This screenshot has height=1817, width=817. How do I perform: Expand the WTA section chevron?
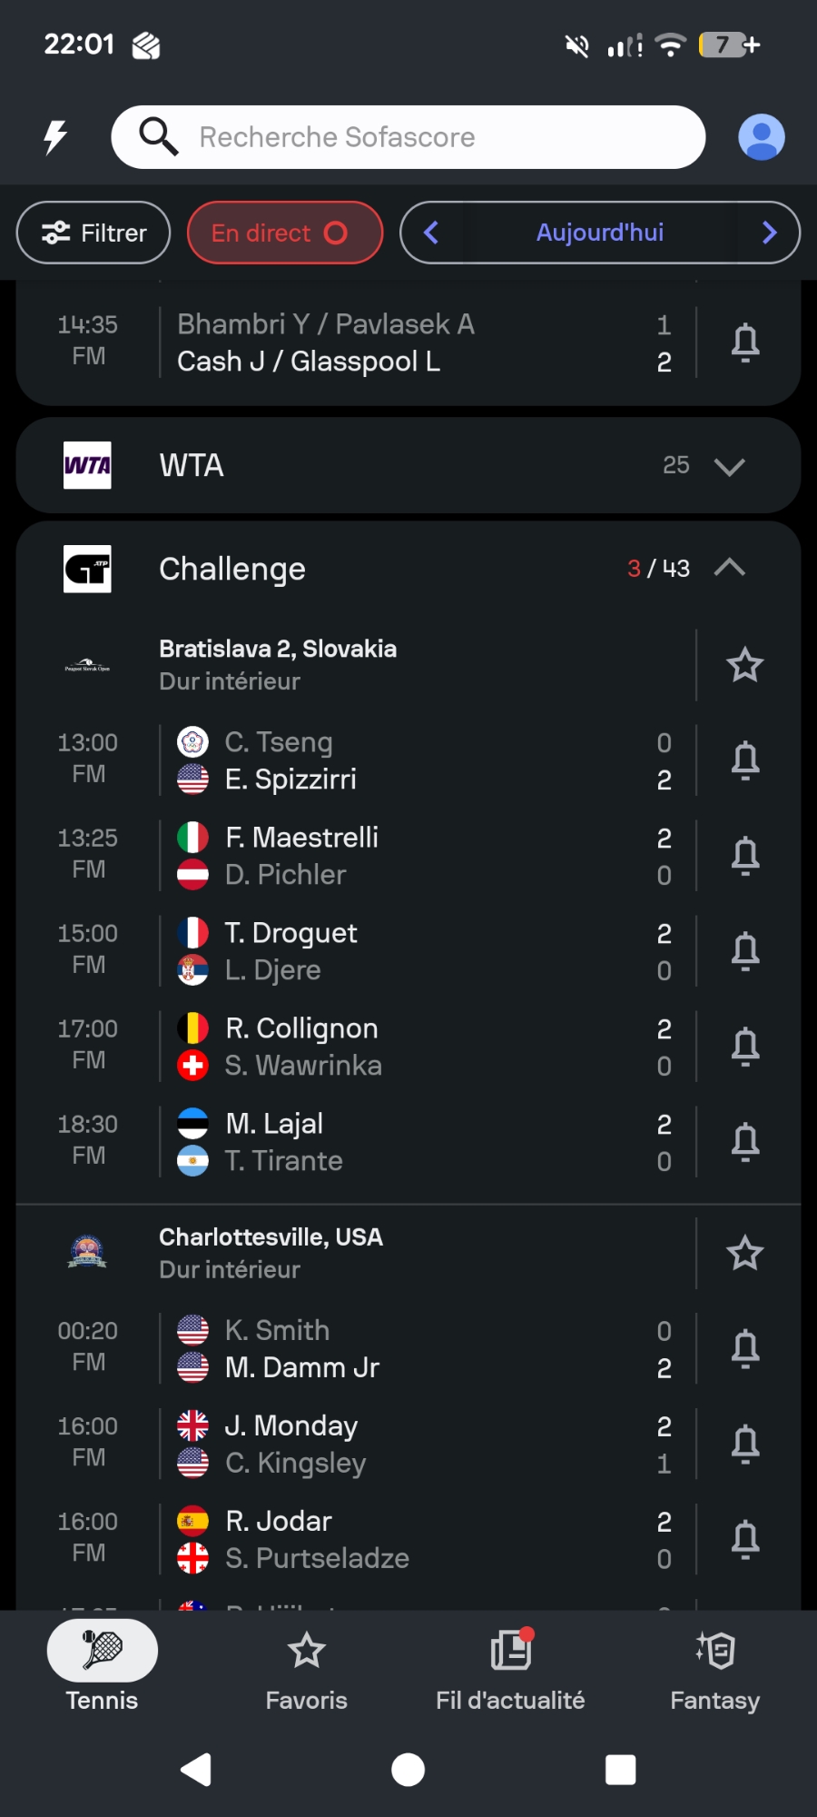(x=729, y=466)
